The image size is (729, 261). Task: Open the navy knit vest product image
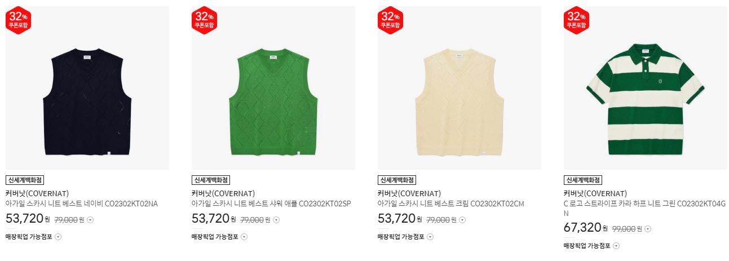click(x=87, y=88)
